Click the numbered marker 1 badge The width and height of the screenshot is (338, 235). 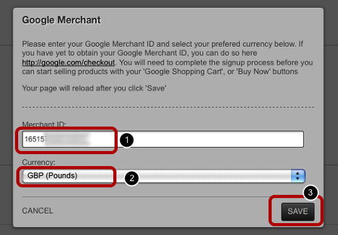tap(126, 140)
